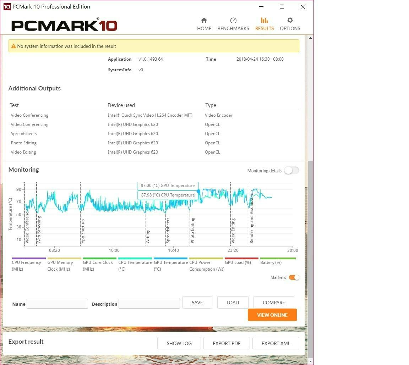Click the Type column header
This screenshot has width=409, height=365.
[211, 105]
